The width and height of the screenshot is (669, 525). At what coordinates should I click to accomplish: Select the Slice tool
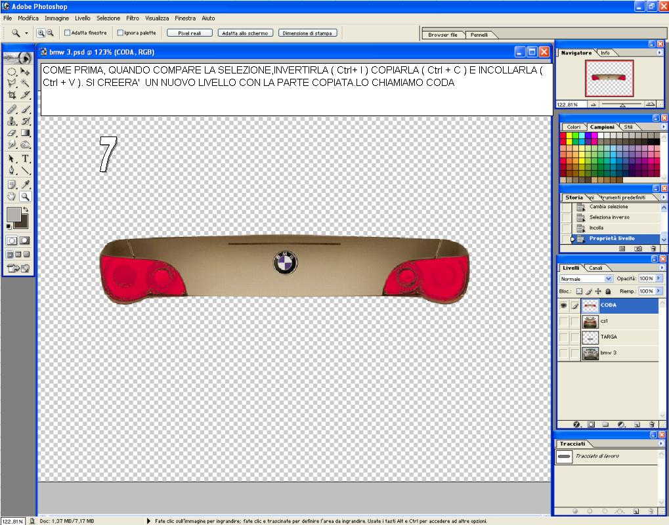pos(25,95)
